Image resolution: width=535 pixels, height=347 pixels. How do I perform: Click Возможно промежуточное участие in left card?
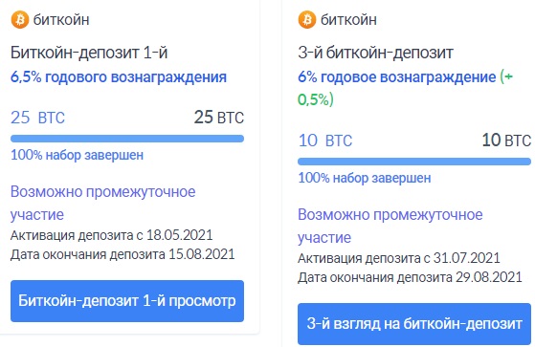[x=102, y=204]
